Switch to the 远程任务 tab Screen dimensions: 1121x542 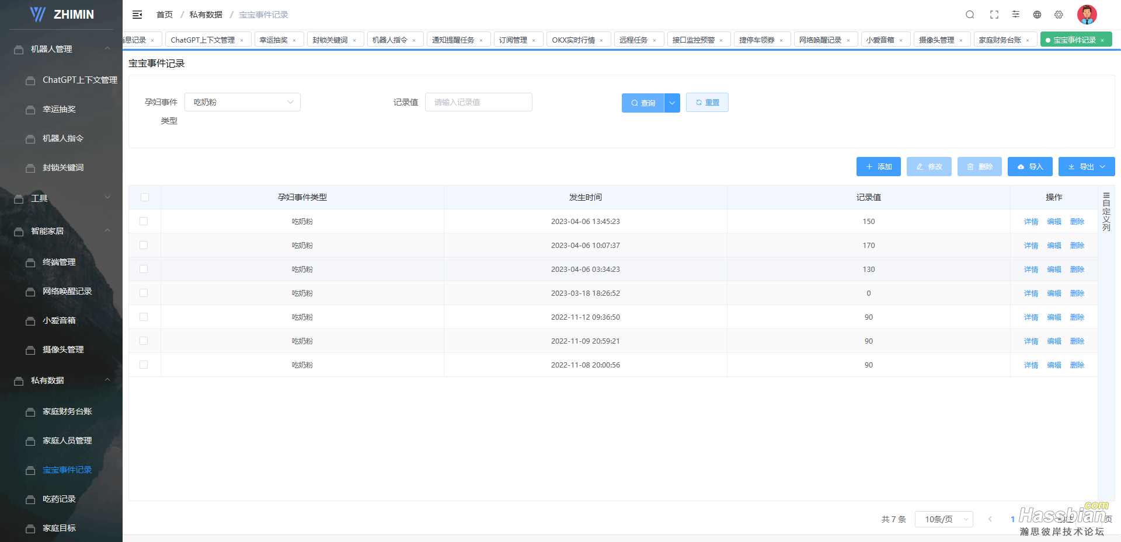coord(633,40)
